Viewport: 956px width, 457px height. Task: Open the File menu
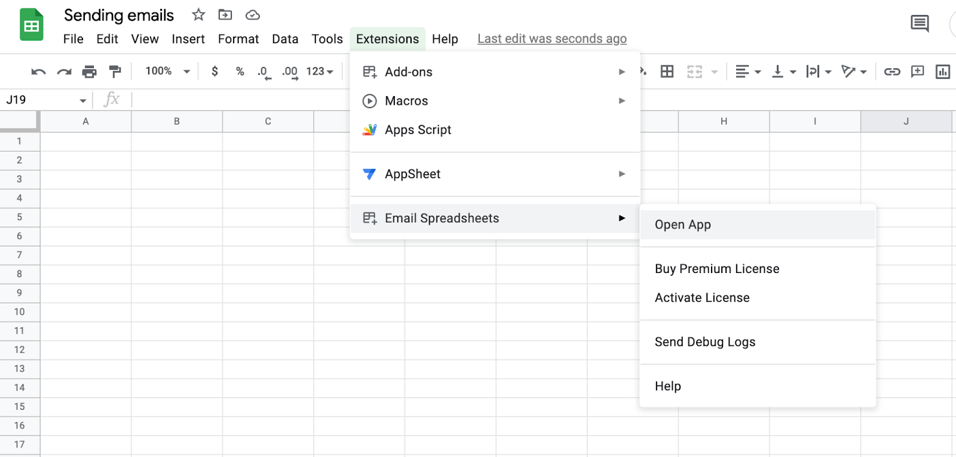pyautogui.click(x=73, y=39)
